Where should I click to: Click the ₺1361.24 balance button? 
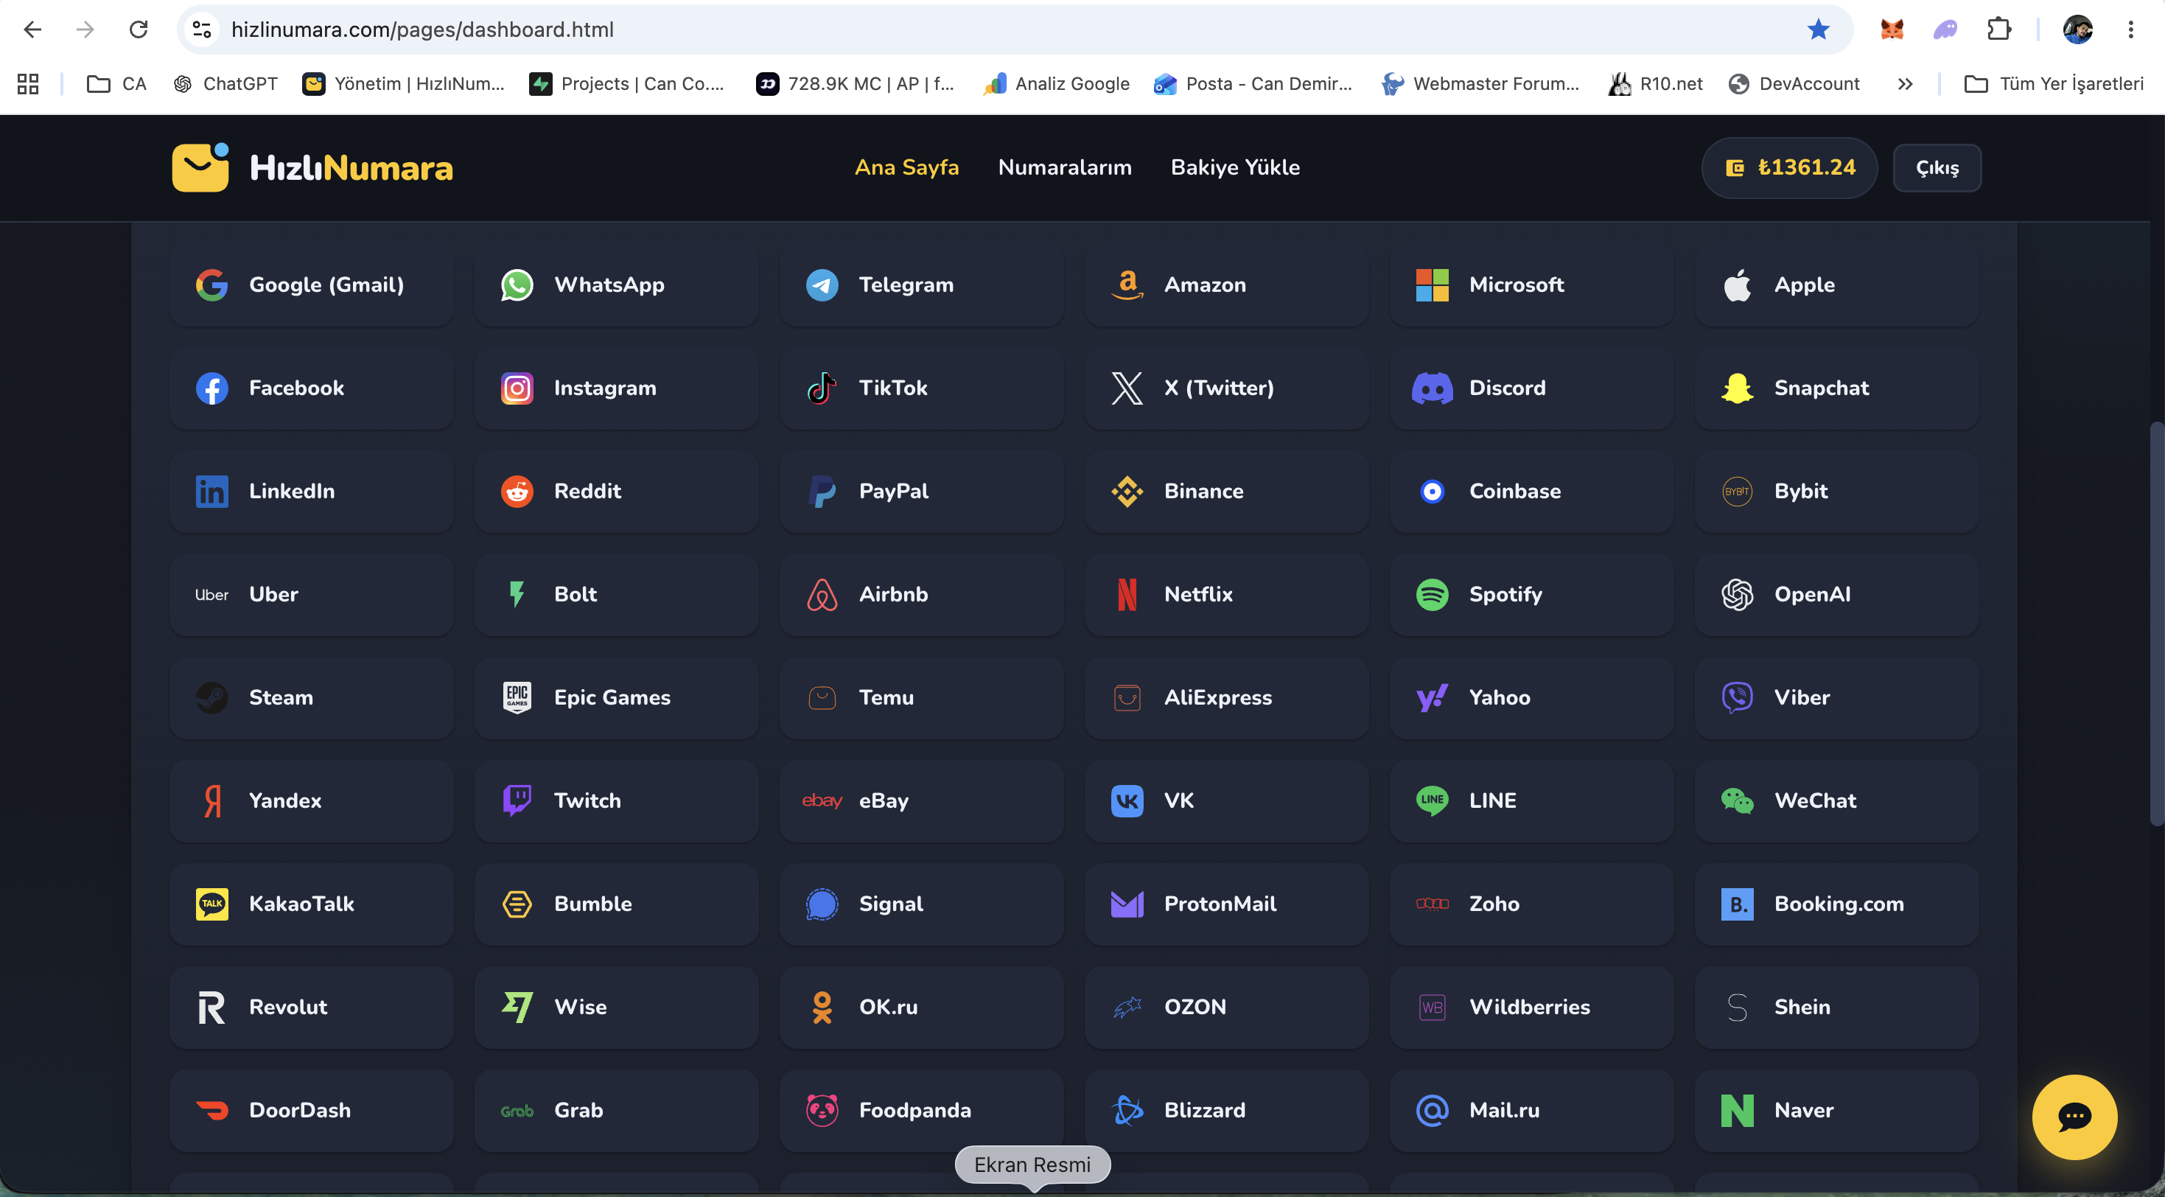(1789, 168)
